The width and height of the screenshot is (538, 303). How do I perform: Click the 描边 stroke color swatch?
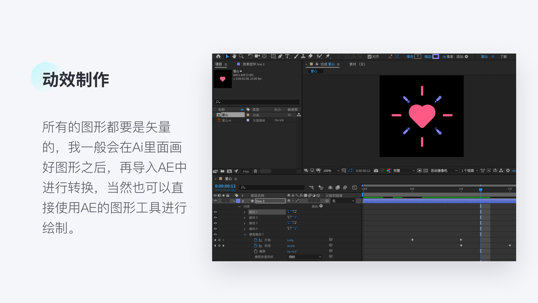click(435, 57)
